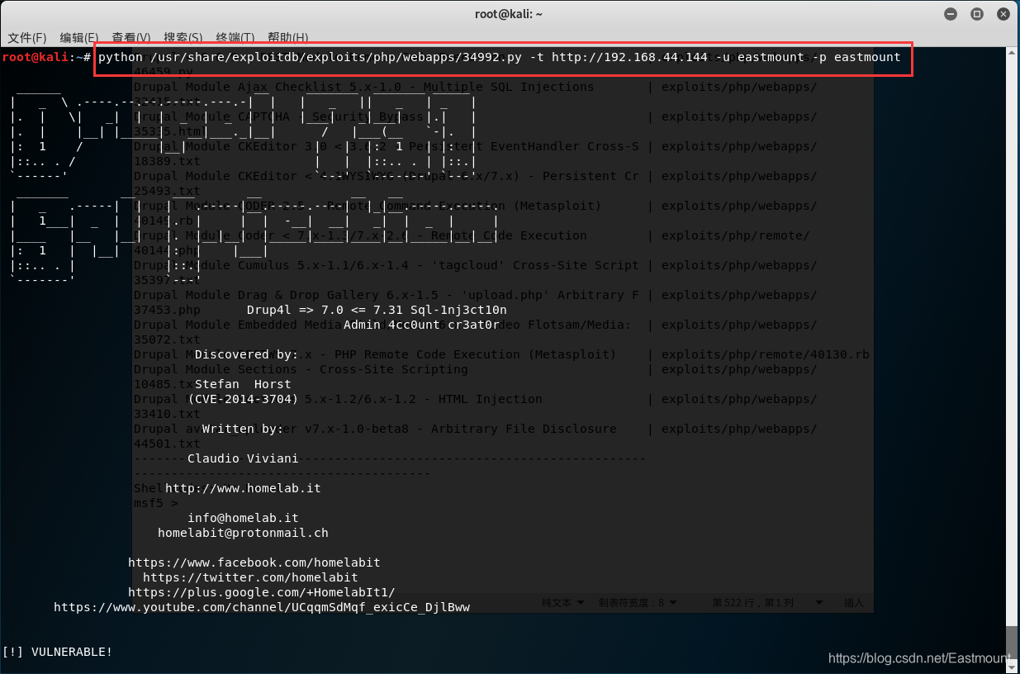Close the root@kali terminal window
Viewport: 1020px width, 674px height.
1003,14
